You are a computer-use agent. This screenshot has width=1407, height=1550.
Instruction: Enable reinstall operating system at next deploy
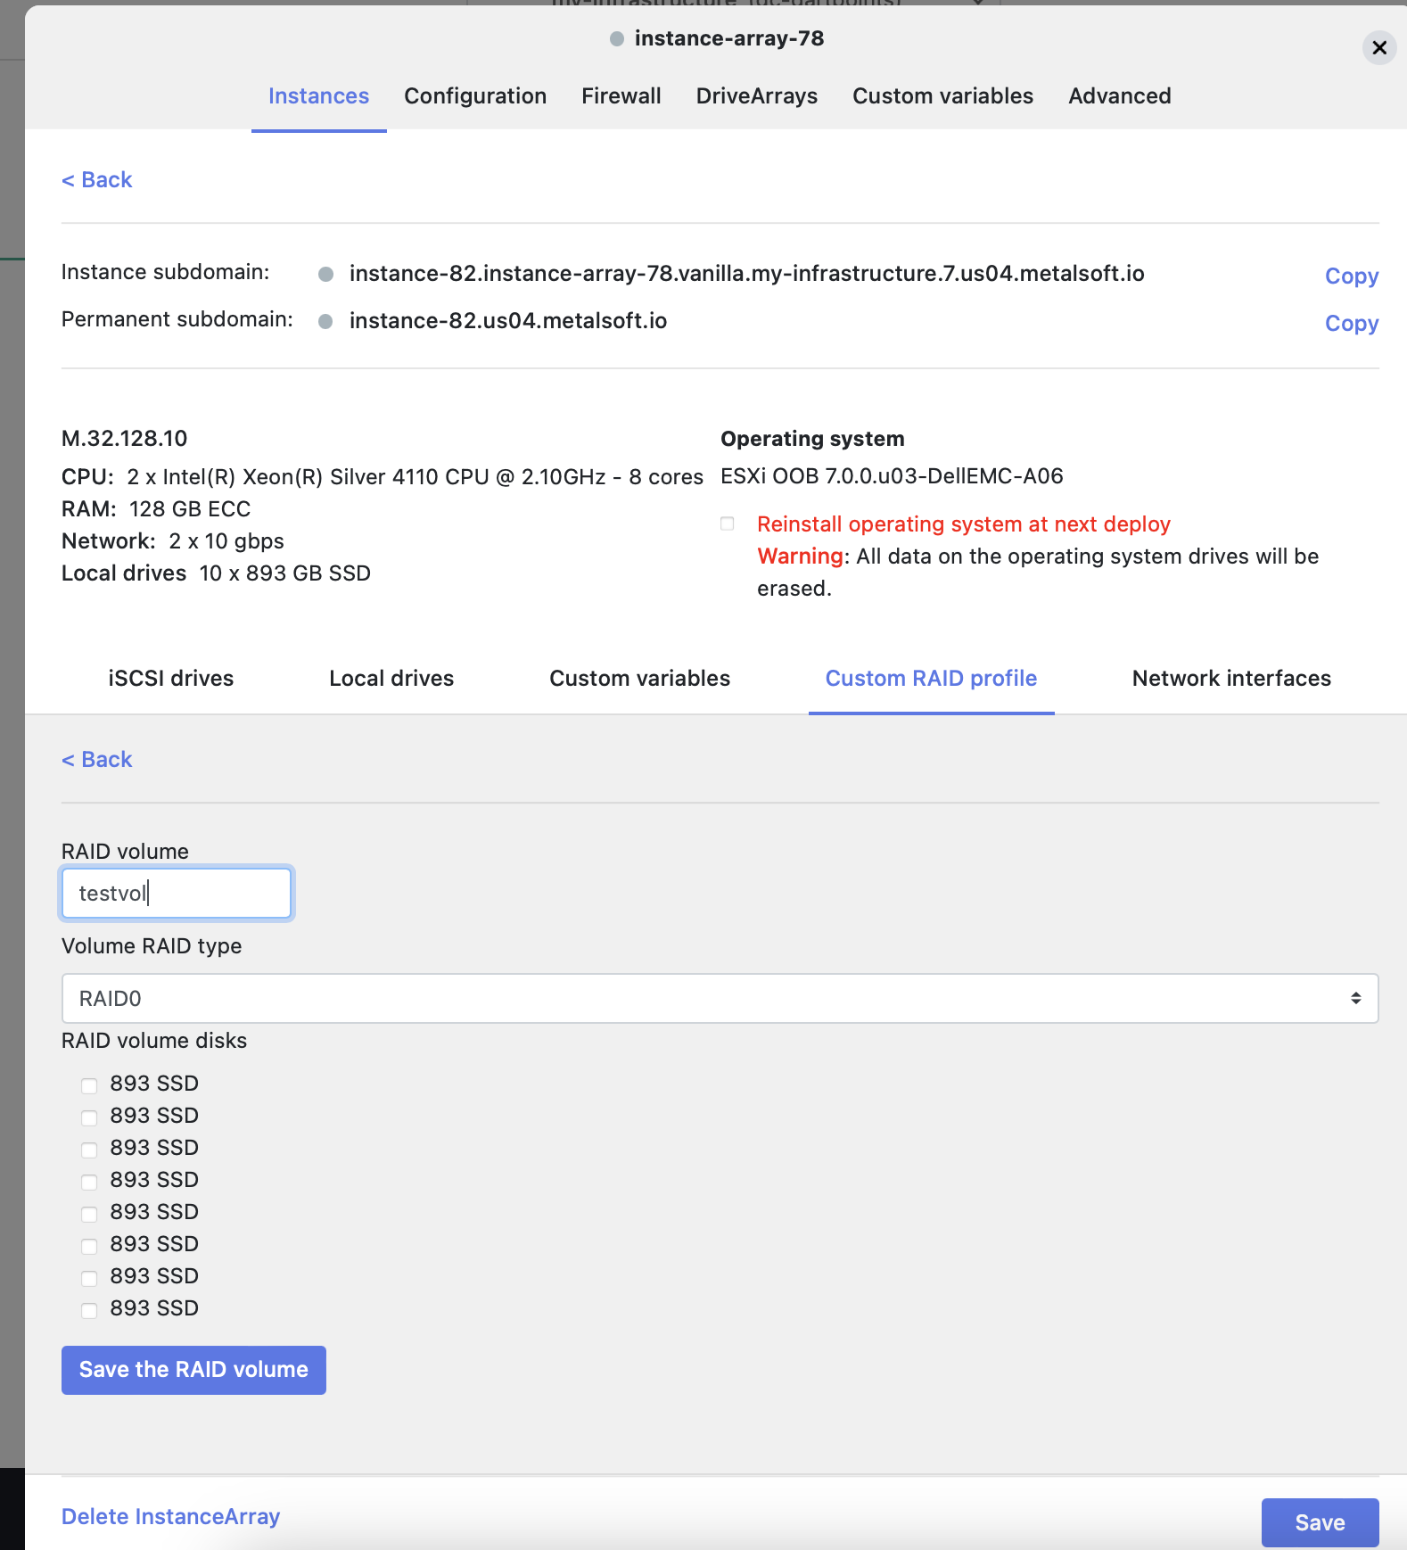[728, 524]
